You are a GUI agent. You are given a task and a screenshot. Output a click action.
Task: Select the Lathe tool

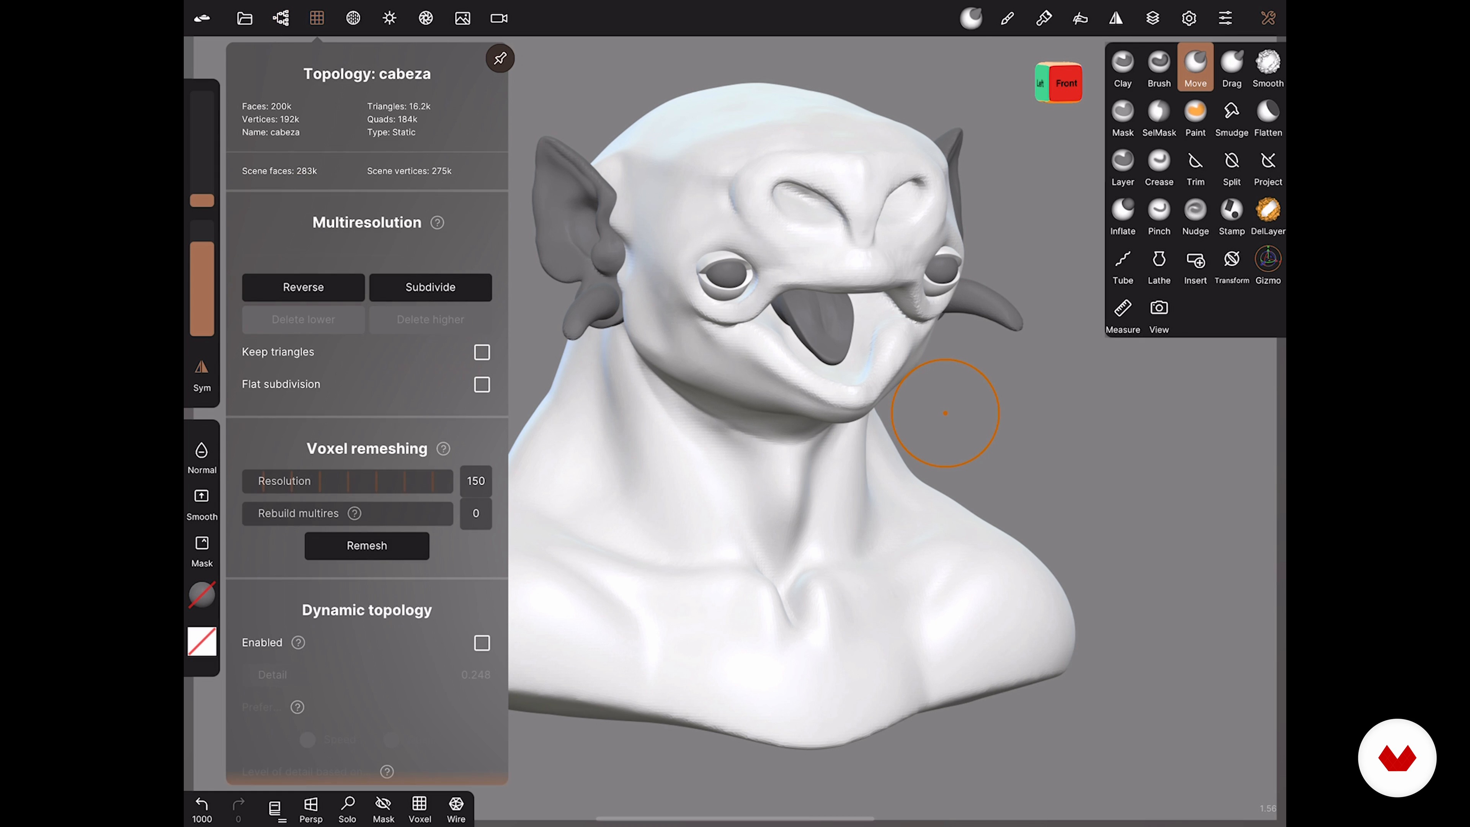point(1158,265)
